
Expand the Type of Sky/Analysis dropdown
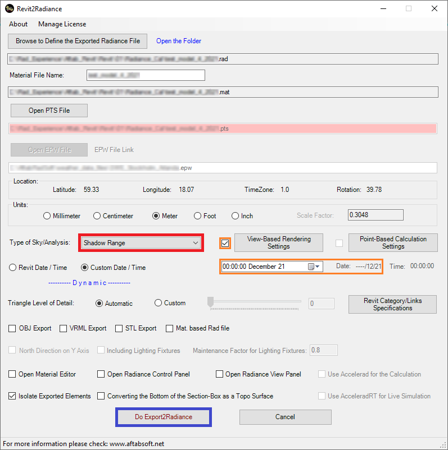point(141,243)
